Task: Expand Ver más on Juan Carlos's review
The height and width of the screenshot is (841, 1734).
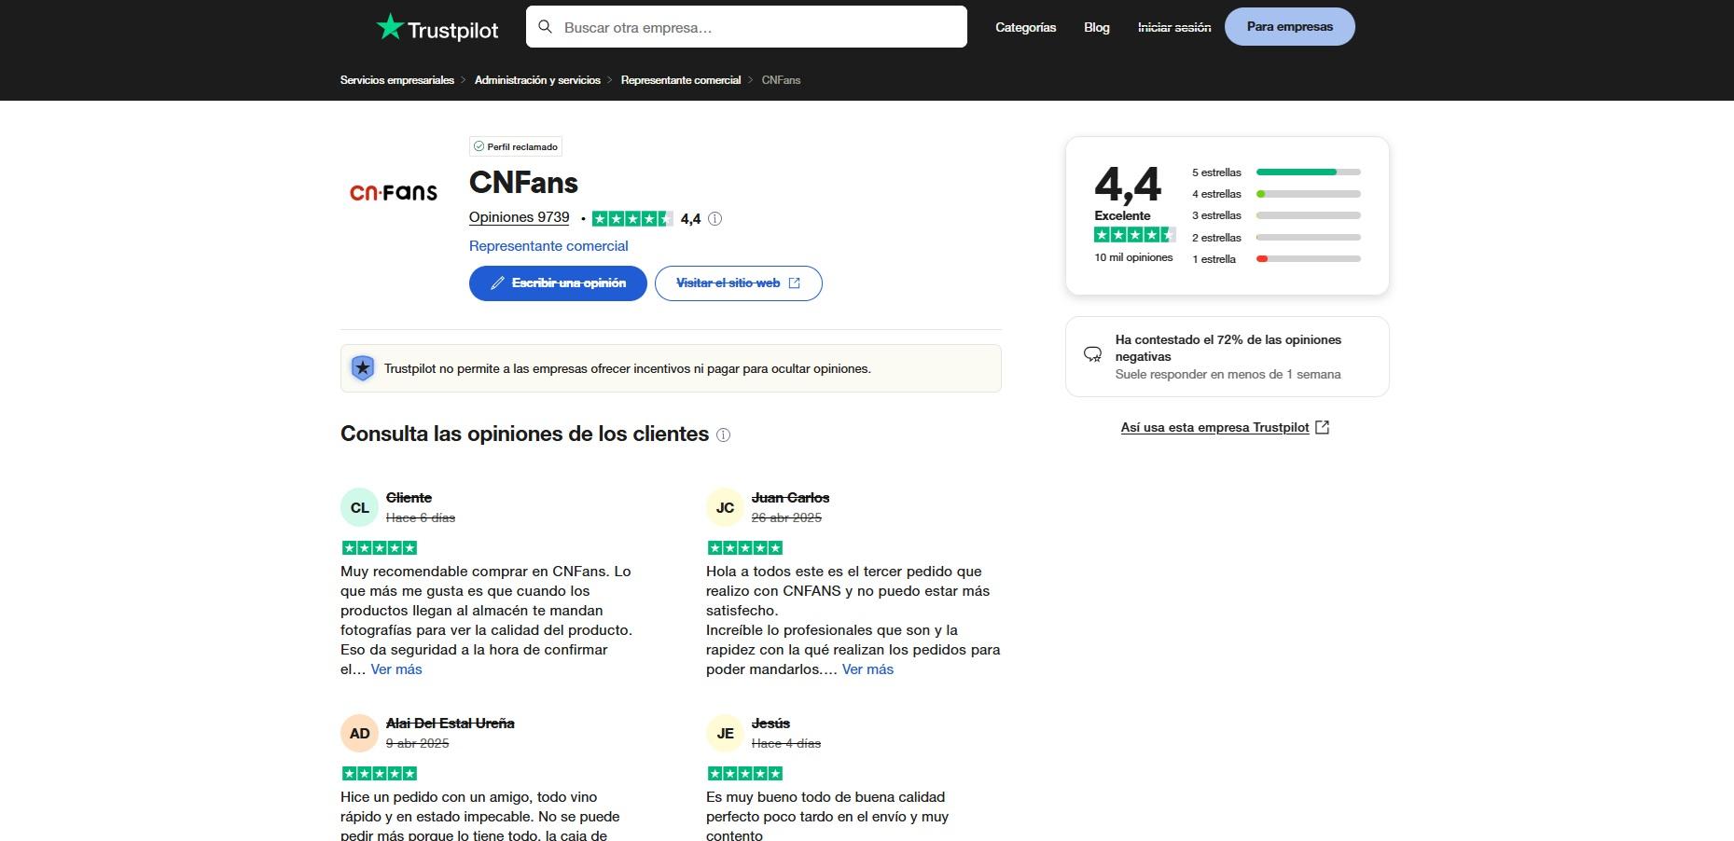Action: 867,669
